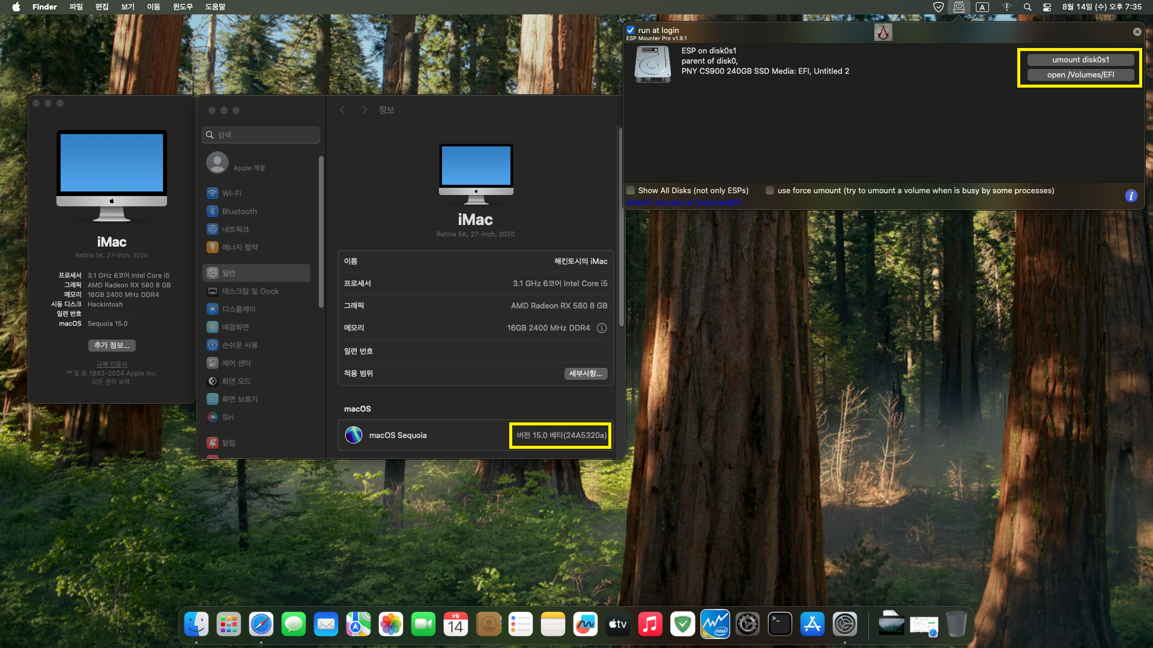Open Contacts app in the Dock
This screenshot has width=1153, height=648.
488,625
